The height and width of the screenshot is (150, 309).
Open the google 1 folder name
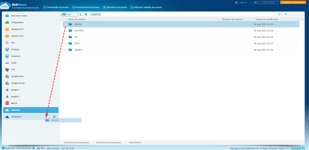click(x=79, y=50)
